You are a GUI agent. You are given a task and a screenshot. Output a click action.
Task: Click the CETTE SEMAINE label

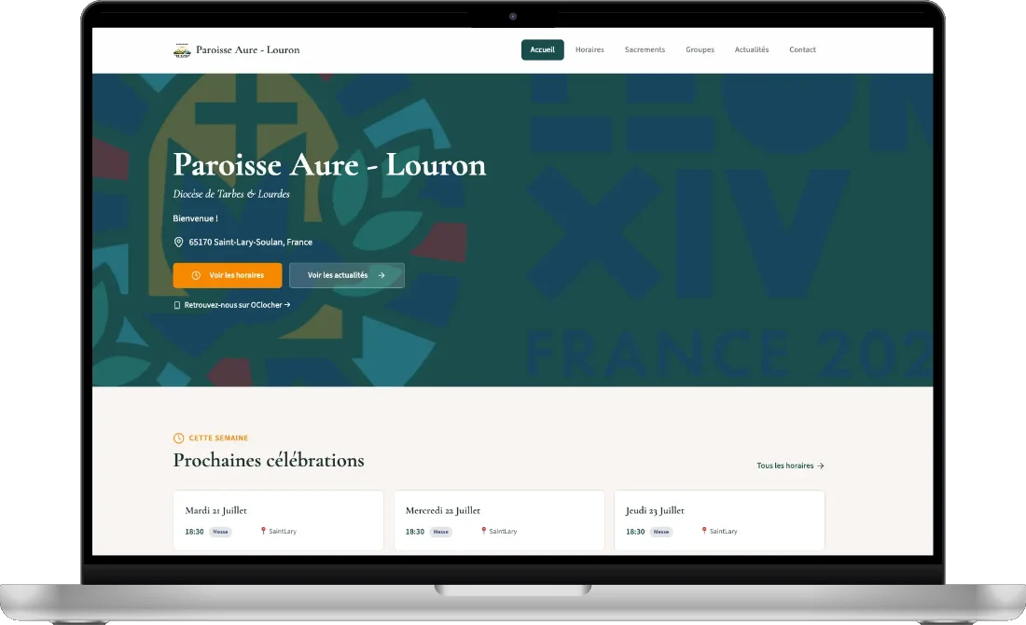218,437
